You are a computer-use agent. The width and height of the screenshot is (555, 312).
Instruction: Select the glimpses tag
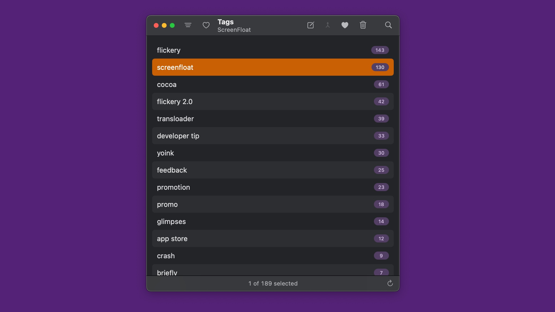click(273, 222)
